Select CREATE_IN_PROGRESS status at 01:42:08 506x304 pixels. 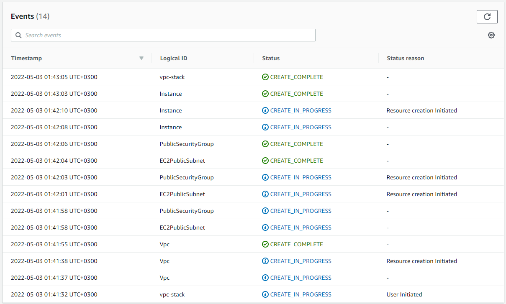coord(301,127)
